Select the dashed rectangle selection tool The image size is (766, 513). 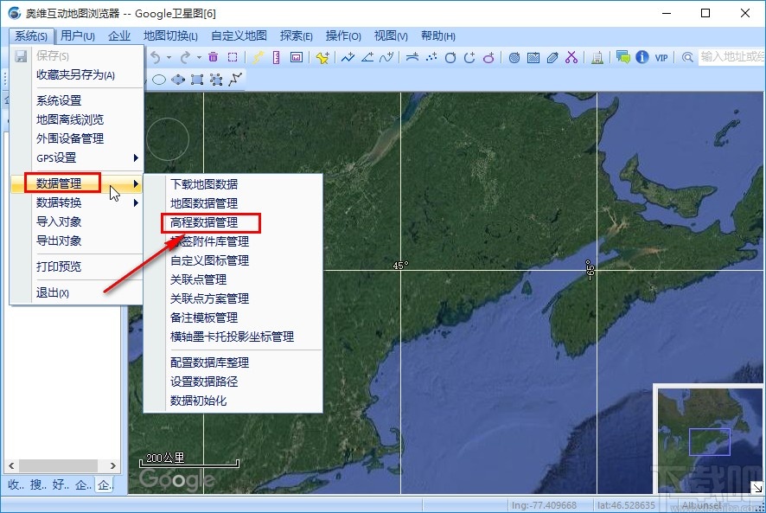[233, 57]
